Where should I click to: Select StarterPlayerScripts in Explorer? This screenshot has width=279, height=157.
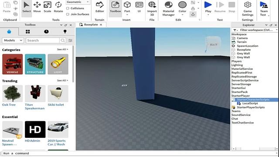(251, 107)
